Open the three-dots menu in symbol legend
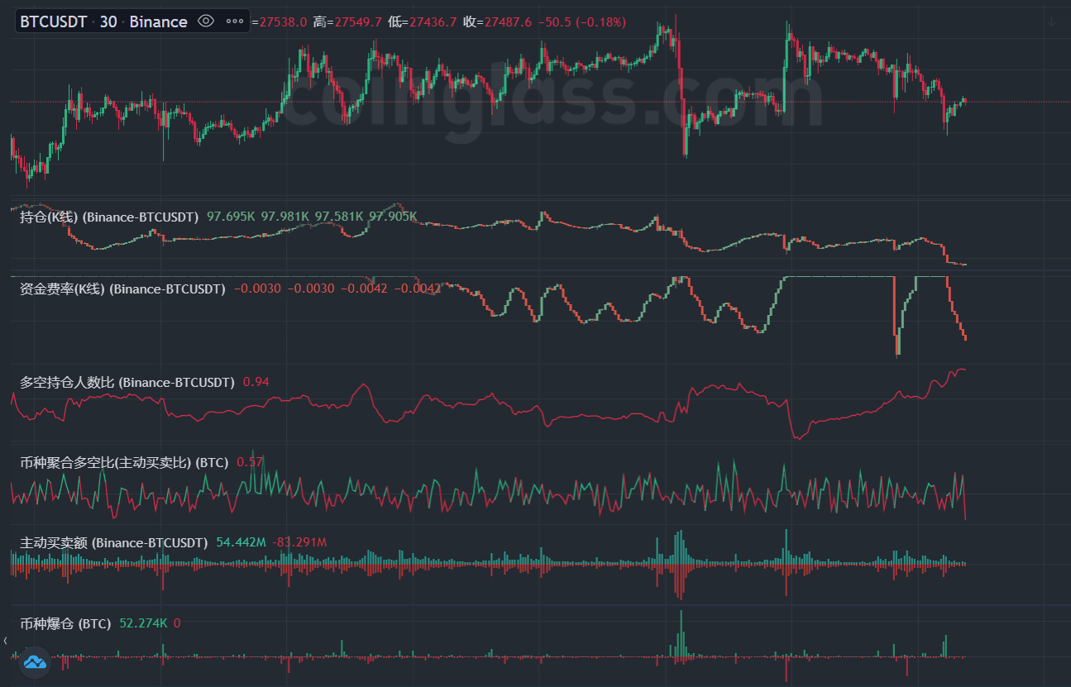Image resolution: width=1071 pixels, height=687 pixels. click(234, 21)
